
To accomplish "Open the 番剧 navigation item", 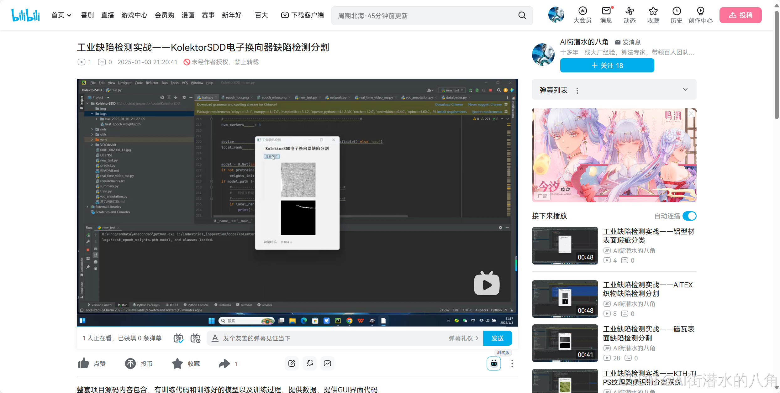I will coord(87,15).
